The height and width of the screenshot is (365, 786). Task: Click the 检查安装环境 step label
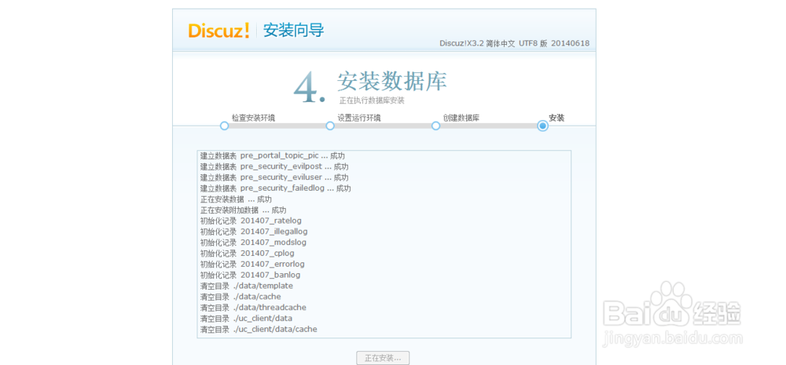tap(253, 119)
